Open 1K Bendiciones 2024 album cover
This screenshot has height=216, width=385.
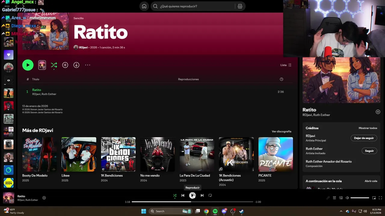pyautogui.click(x=118, y=154)
